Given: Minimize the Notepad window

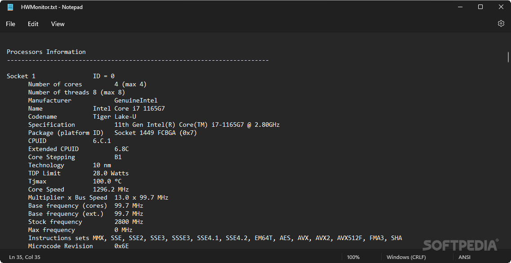Looking at the screenshot, I should (460, 7).
